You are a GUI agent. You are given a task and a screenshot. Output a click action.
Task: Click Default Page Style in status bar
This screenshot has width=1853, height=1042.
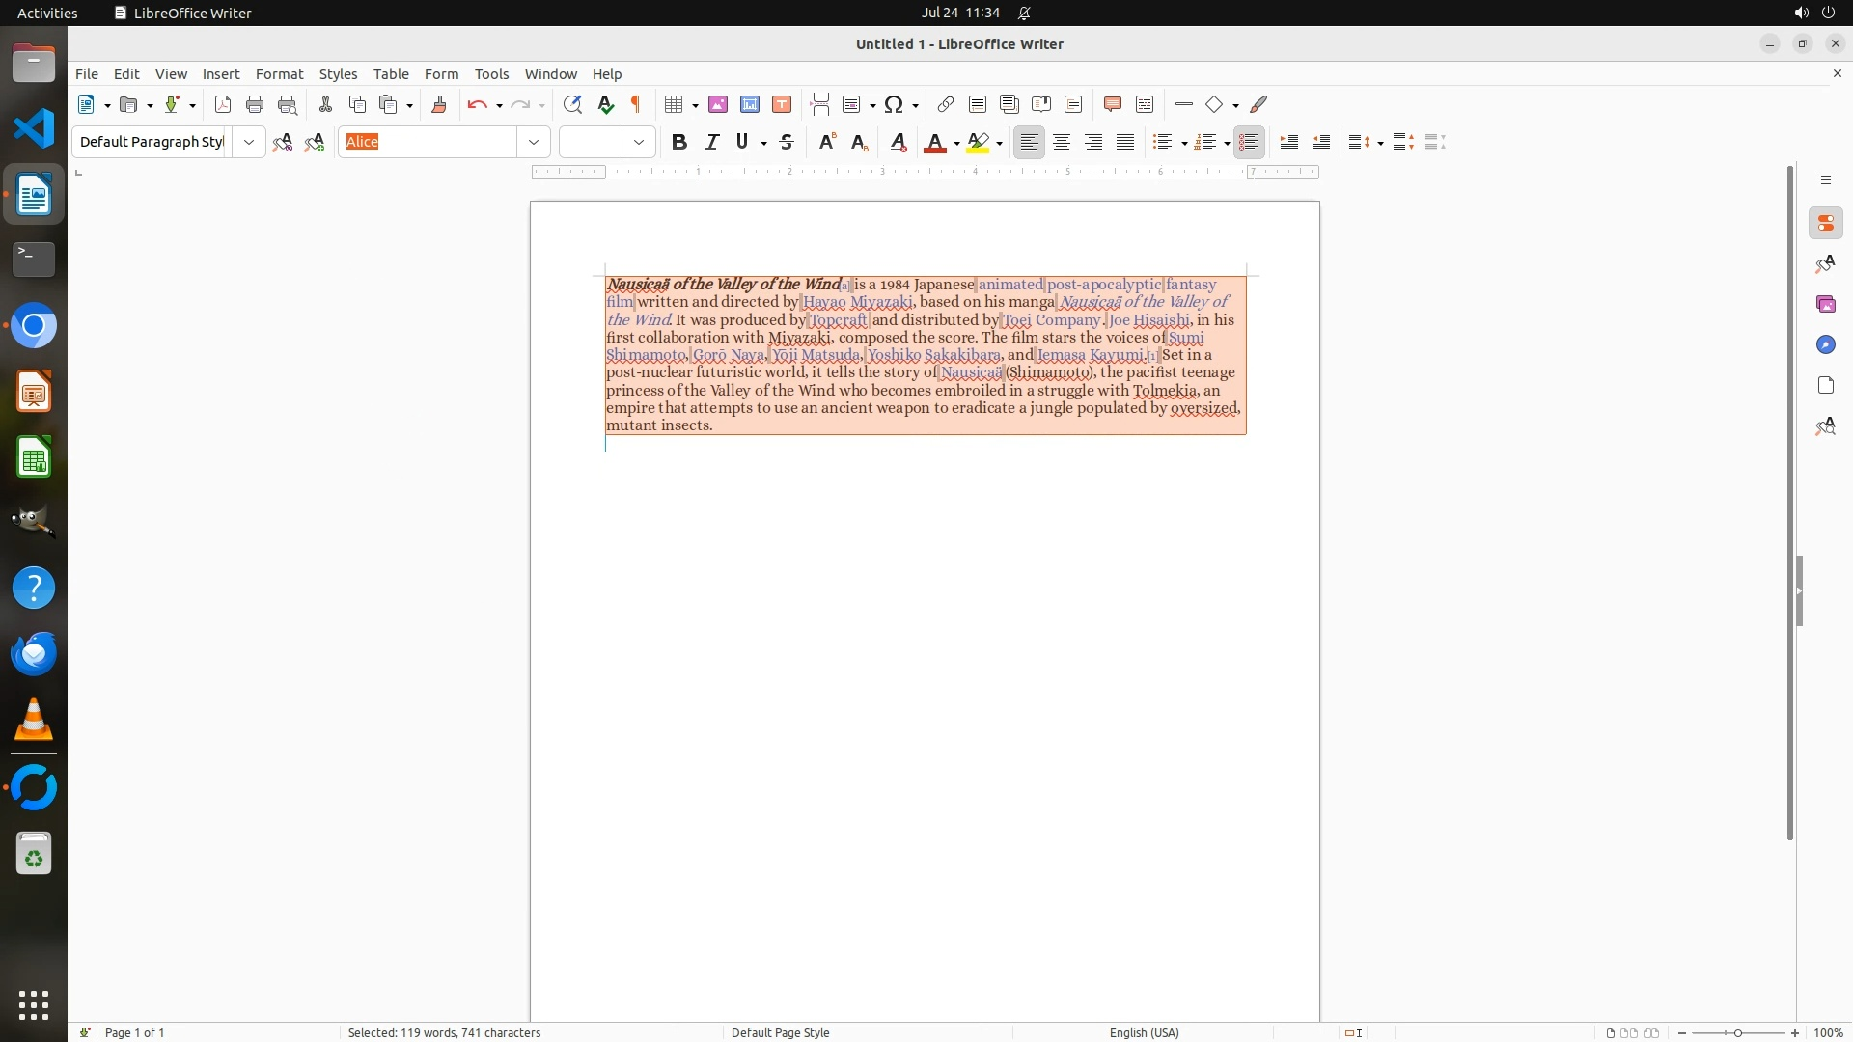pos(780,1032)
